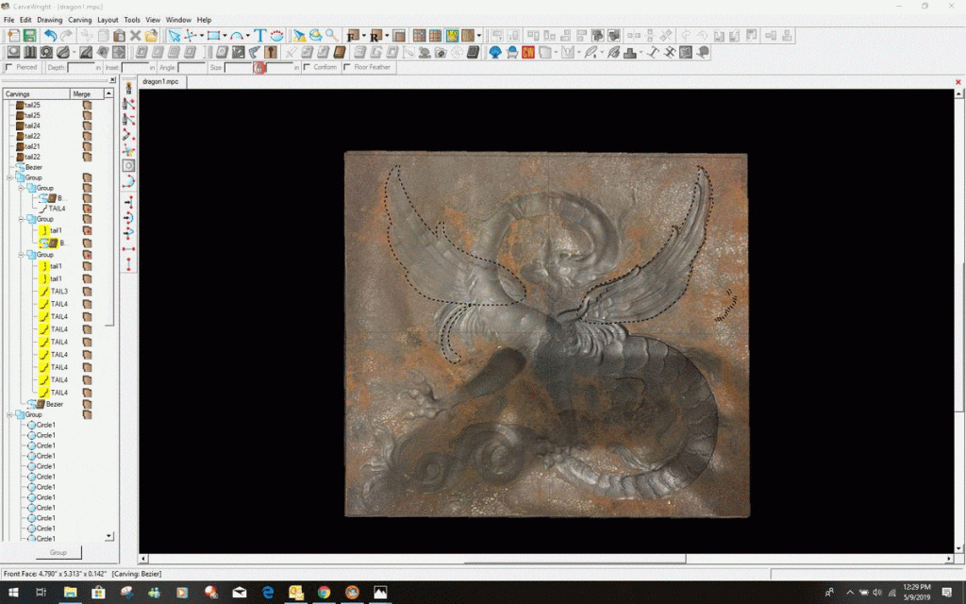Select the arrow selection tool
The image size is (966, 604).
(x=175, y=36)
